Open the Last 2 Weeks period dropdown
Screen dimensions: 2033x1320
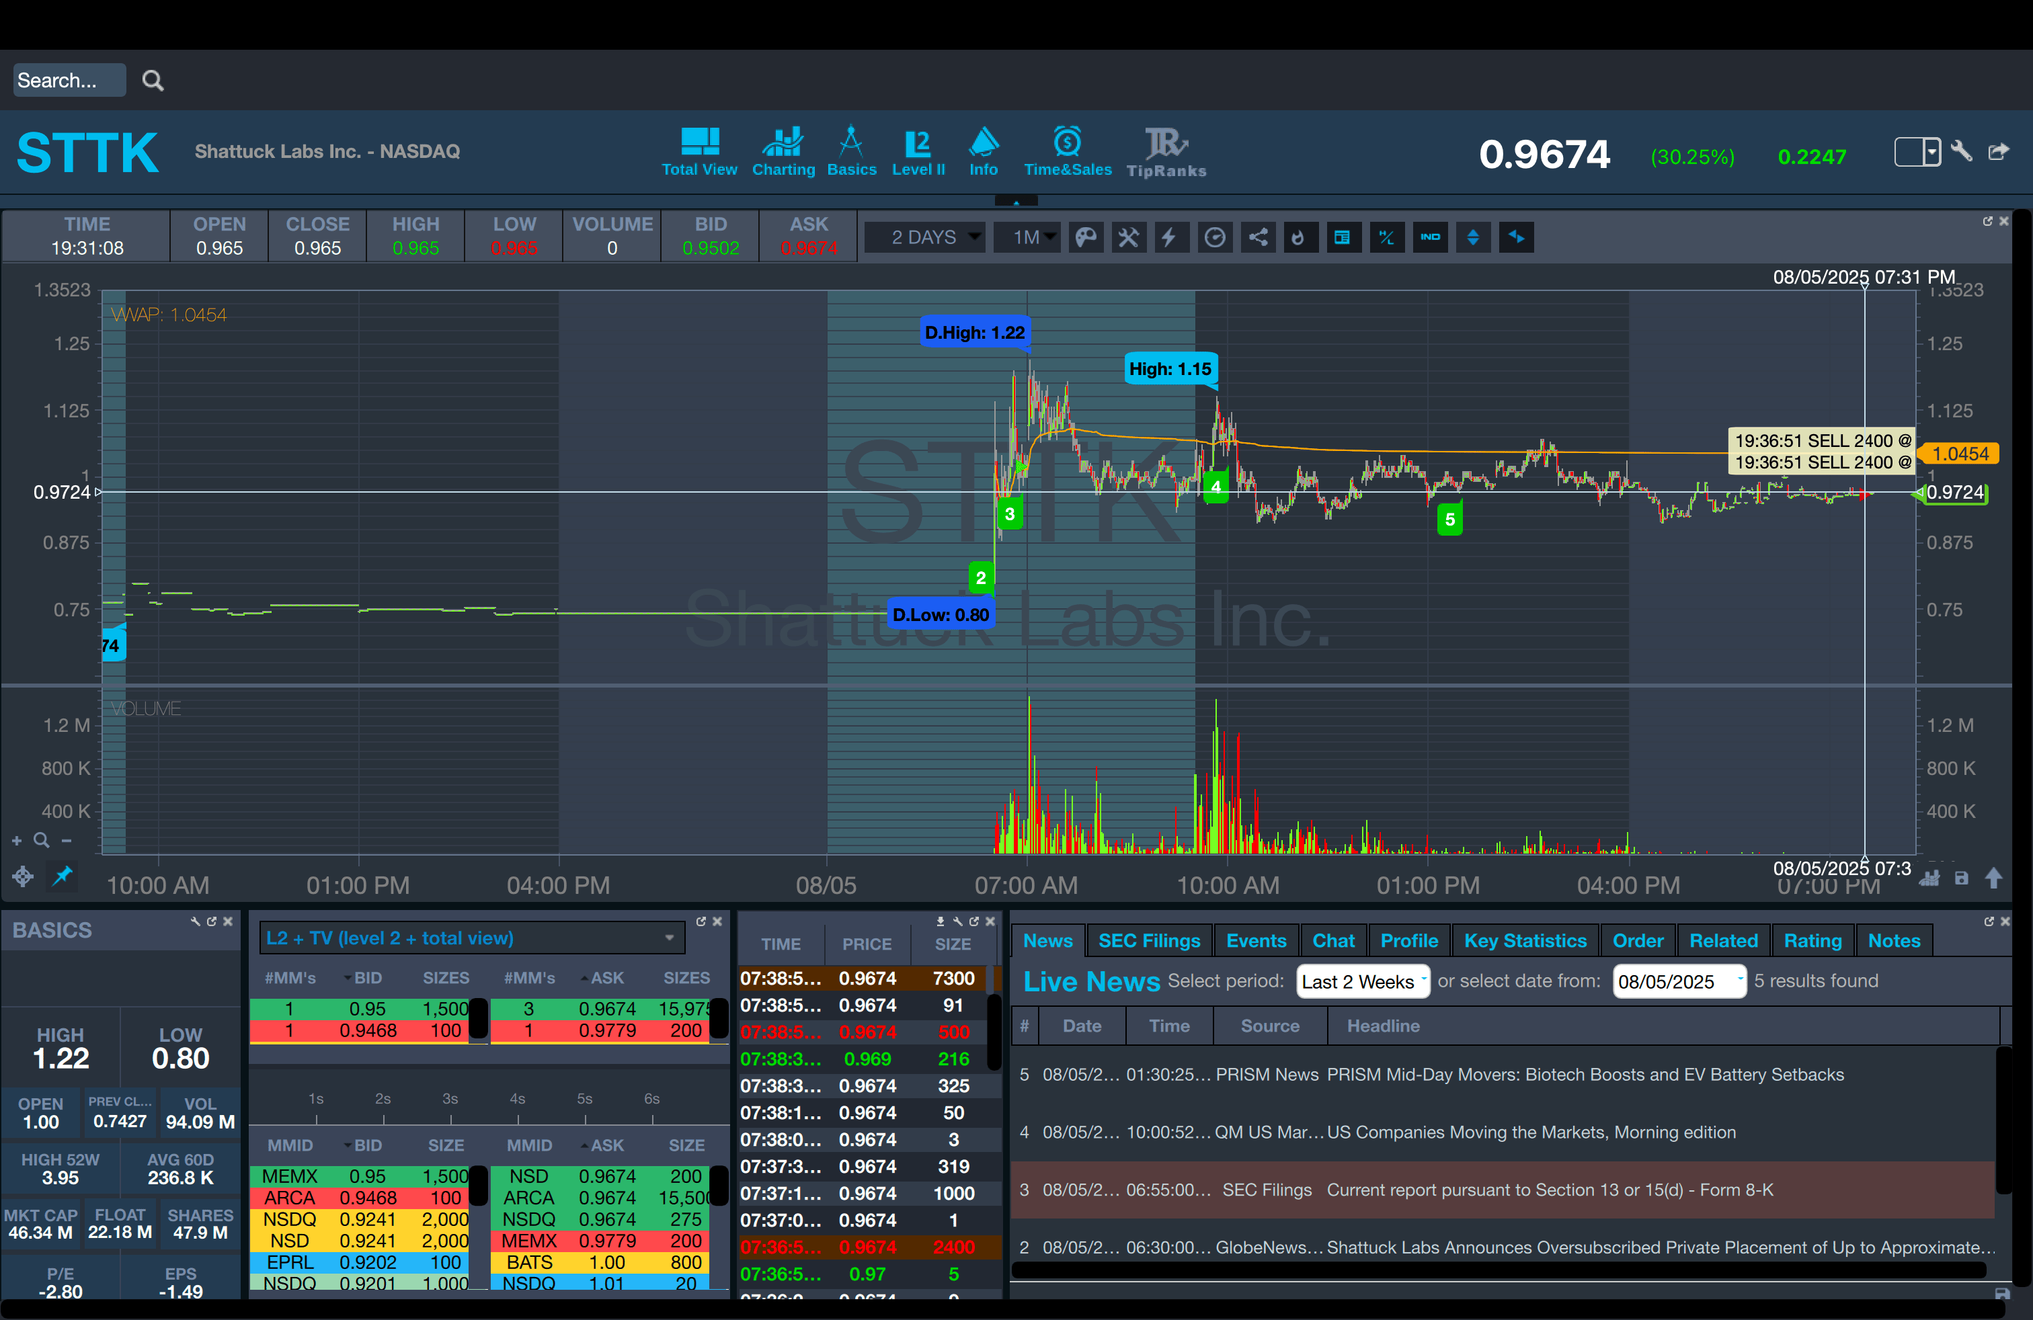(1361, 981)
